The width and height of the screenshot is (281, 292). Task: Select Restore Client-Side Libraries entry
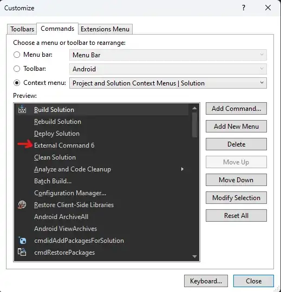click(x=102, y=205)
